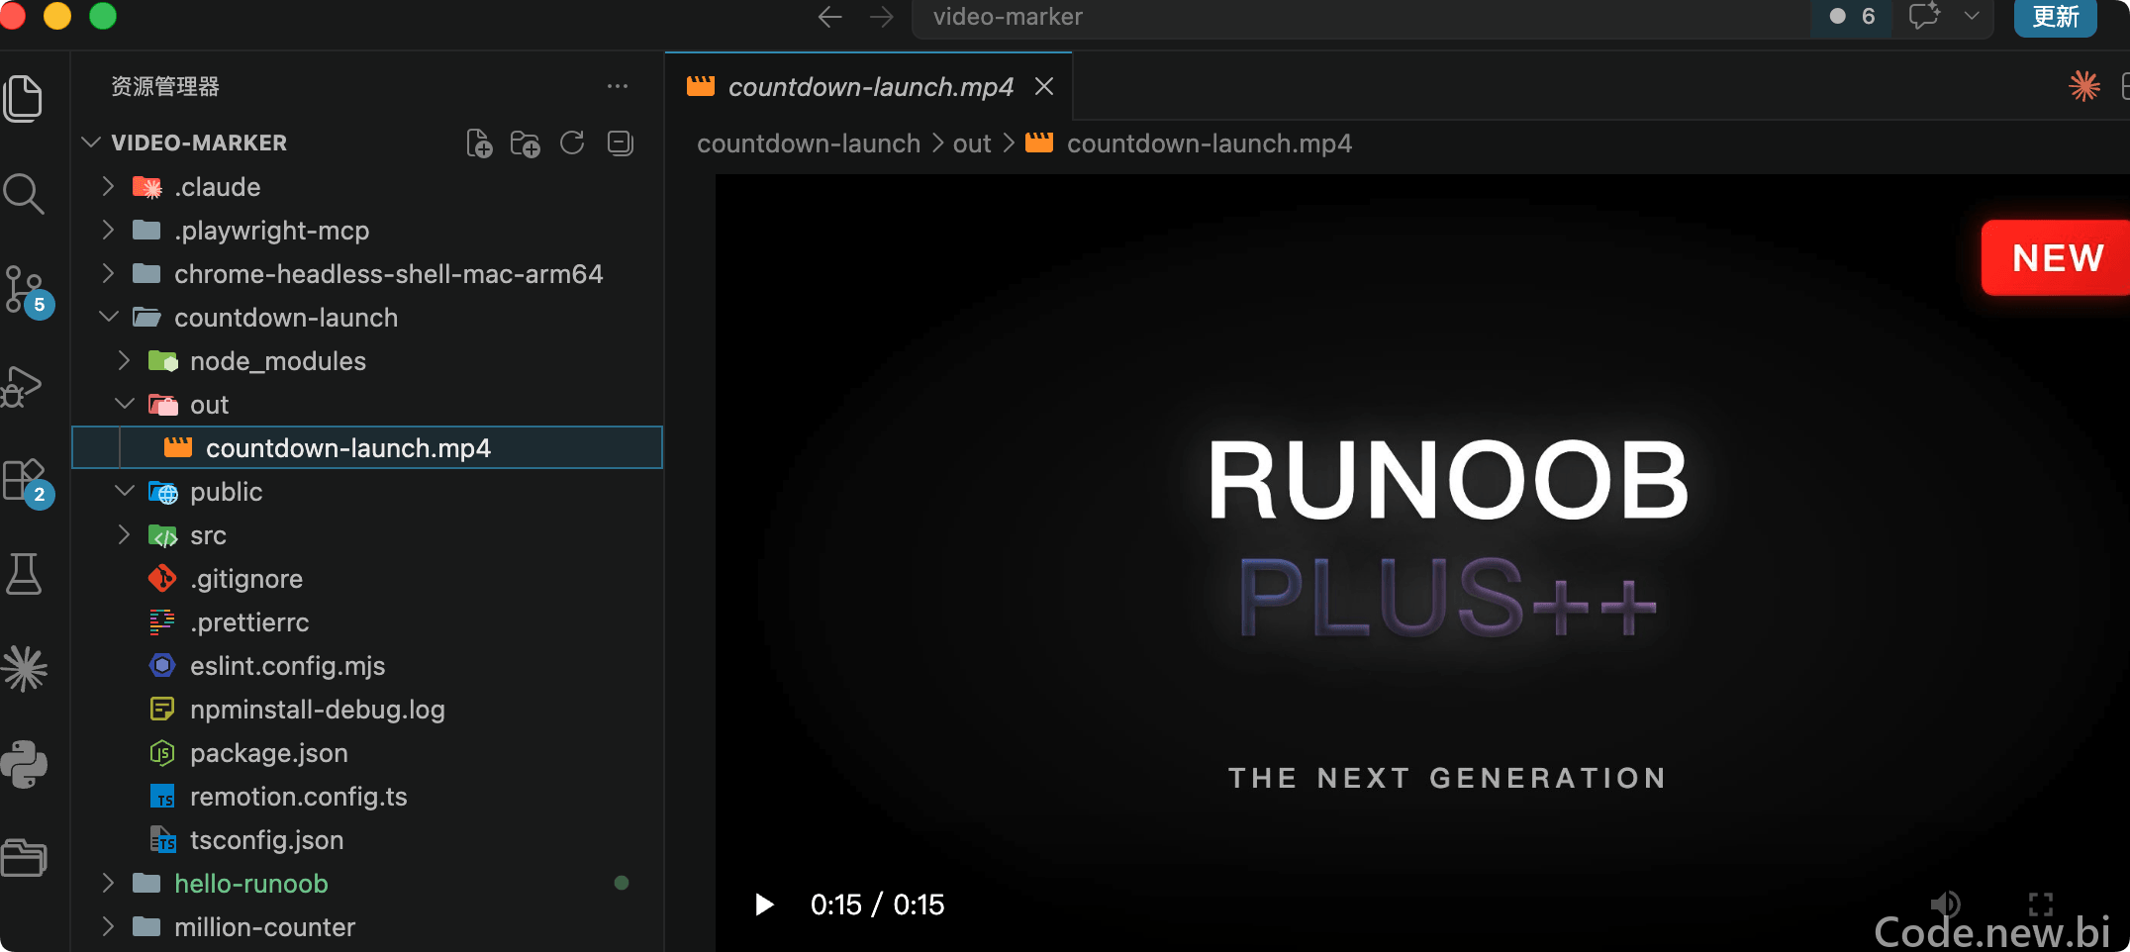2130x952 pixels.
Task: Open the Python sidebar view
Action: [x=24, y=764]
